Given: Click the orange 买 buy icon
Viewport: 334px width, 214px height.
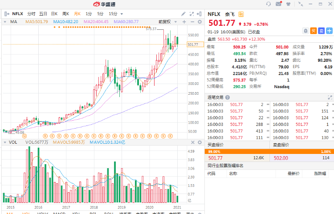Looking at the screenshot, I should pos(314,31).
